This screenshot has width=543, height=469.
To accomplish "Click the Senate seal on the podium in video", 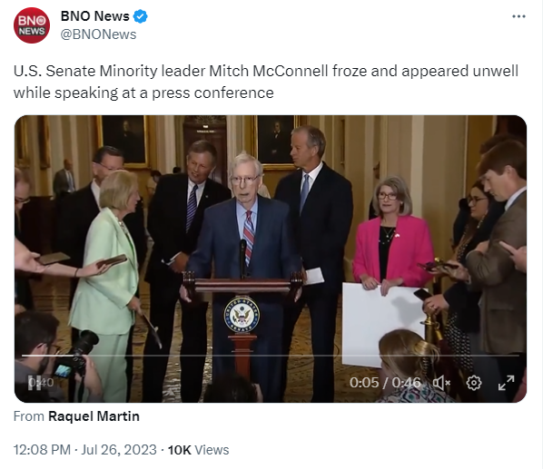I will 242,315.
